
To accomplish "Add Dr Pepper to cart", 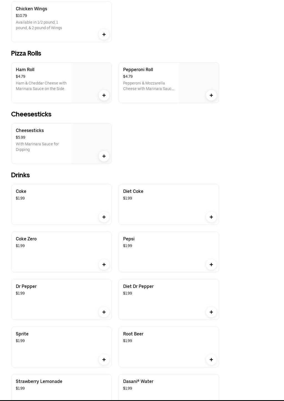I will click(104, 312).
